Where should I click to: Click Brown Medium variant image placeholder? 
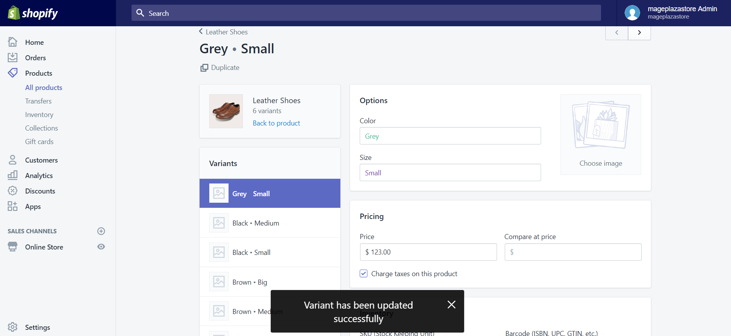(219, 311)
